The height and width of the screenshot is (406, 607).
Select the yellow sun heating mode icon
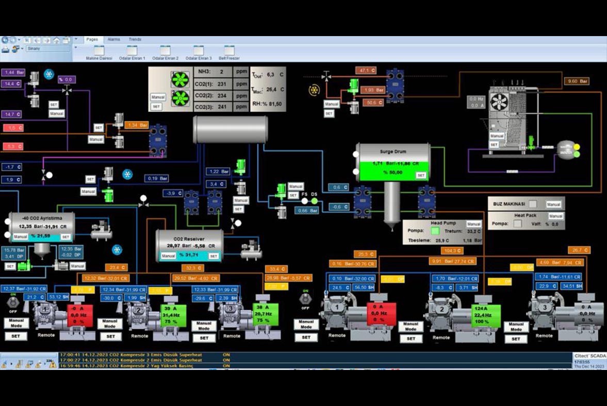[313, 90]
